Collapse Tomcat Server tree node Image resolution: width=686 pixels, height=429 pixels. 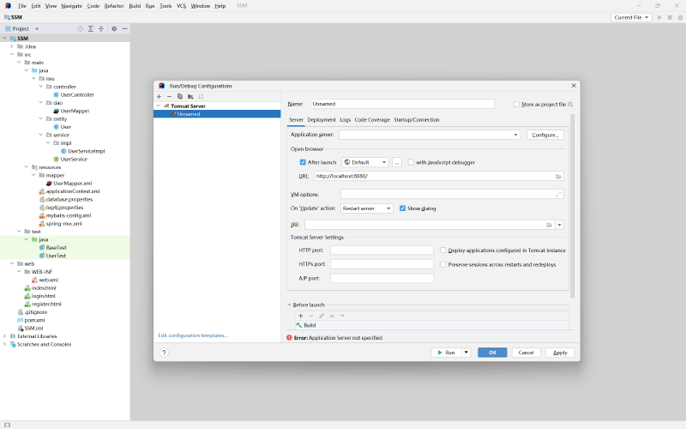click(x=159, y=106)
